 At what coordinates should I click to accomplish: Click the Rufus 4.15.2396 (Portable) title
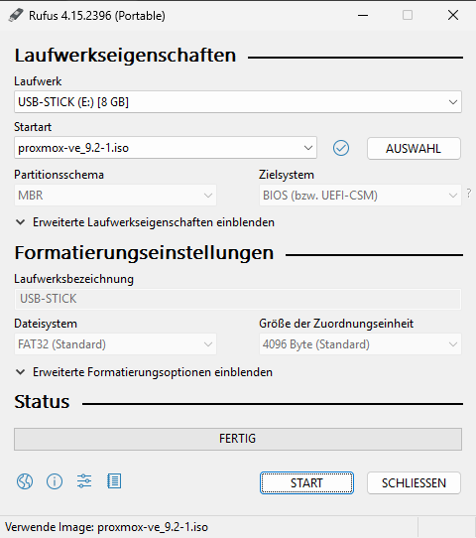pos(97,16)
